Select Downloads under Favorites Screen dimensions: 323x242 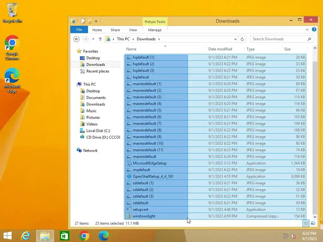tap(95, 64)
